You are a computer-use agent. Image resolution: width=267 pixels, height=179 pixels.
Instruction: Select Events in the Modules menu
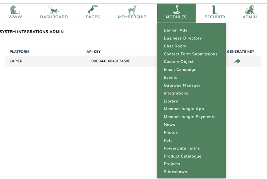point(170,78)
